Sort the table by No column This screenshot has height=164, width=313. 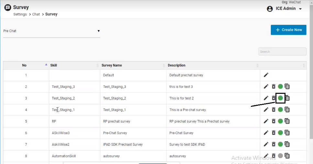point(24,65)
